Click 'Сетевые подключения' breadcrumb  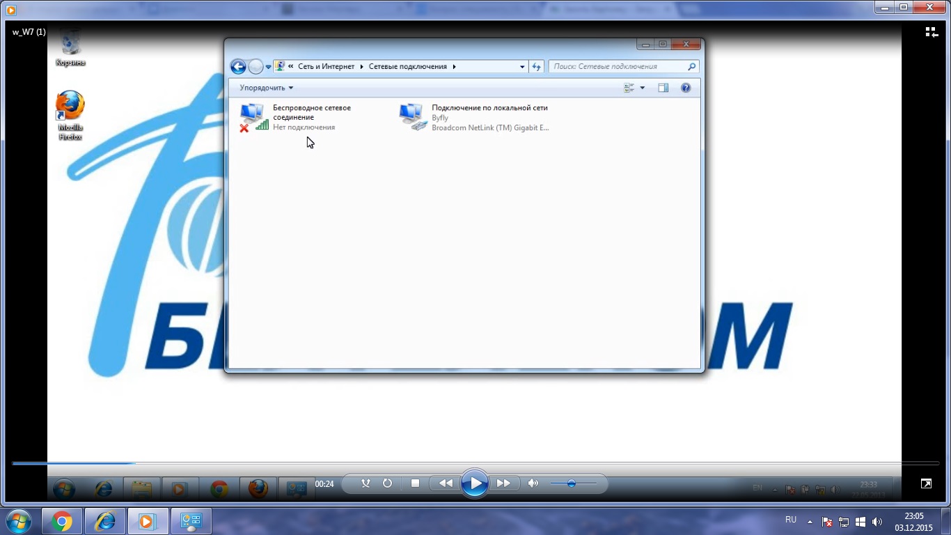click(x=407, y=67)
